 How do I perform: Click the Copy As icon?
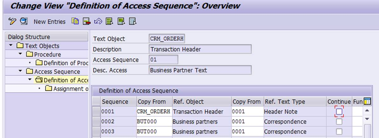click(75, 21)
